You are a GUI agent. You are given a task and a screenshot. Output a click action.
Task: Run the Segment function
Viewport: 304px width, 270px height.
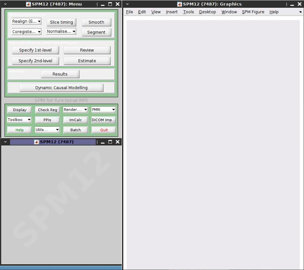[x=96, y=32]
